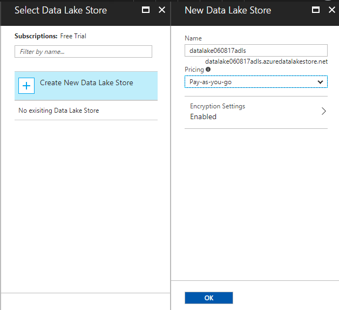Close the New Data Lake Store blade

(331, 10)
